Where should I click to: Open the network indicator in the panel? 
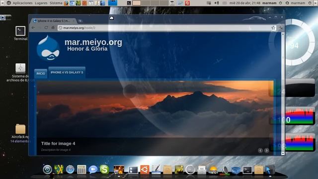209,3
